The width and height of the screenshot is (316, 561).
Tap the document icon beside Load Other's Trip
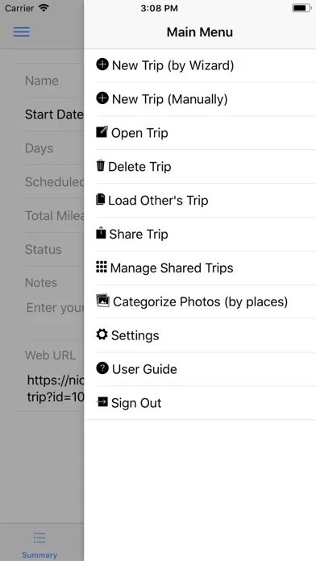click(x=101, y=199)
